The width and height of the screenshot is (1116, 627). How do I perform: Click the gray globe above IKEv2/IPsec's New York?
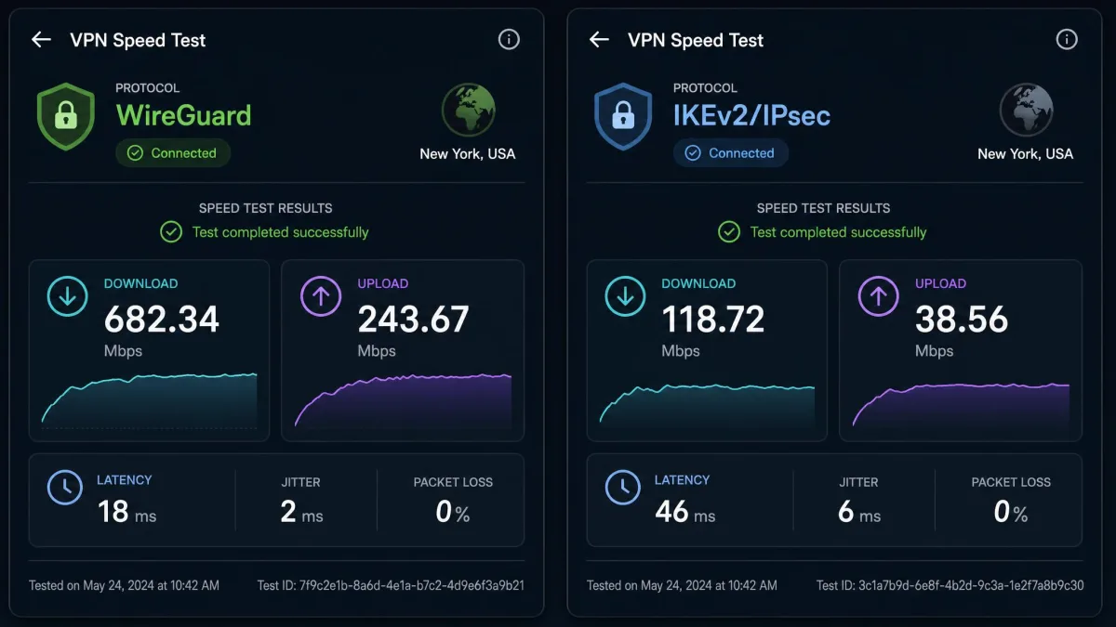tap(1026, 110)
